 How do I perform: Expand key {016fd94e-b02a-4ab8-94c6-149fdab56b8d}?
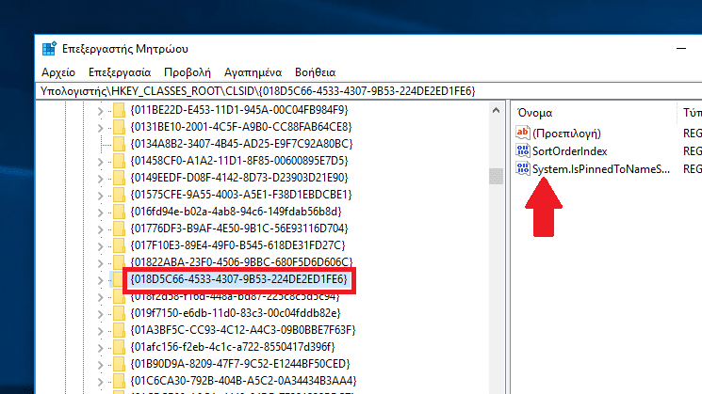click(x=100, y=213)
